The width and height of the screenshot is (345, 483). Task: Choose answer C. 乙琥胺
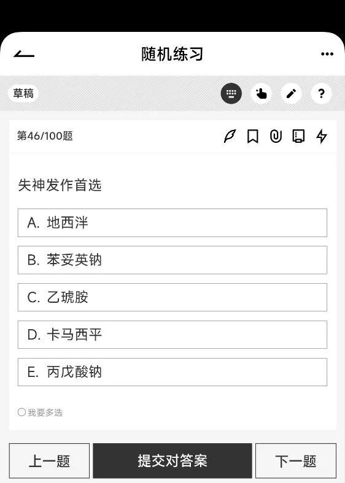[x=172, y=297]
